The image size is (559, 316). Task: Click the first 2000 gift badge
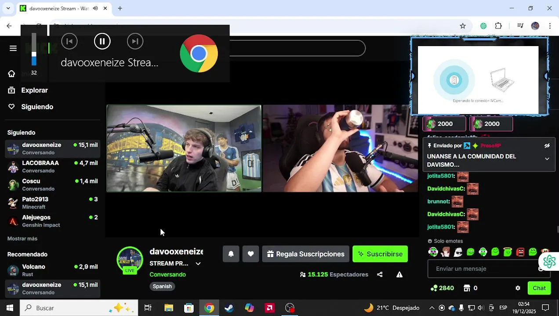tap(444, 124)
